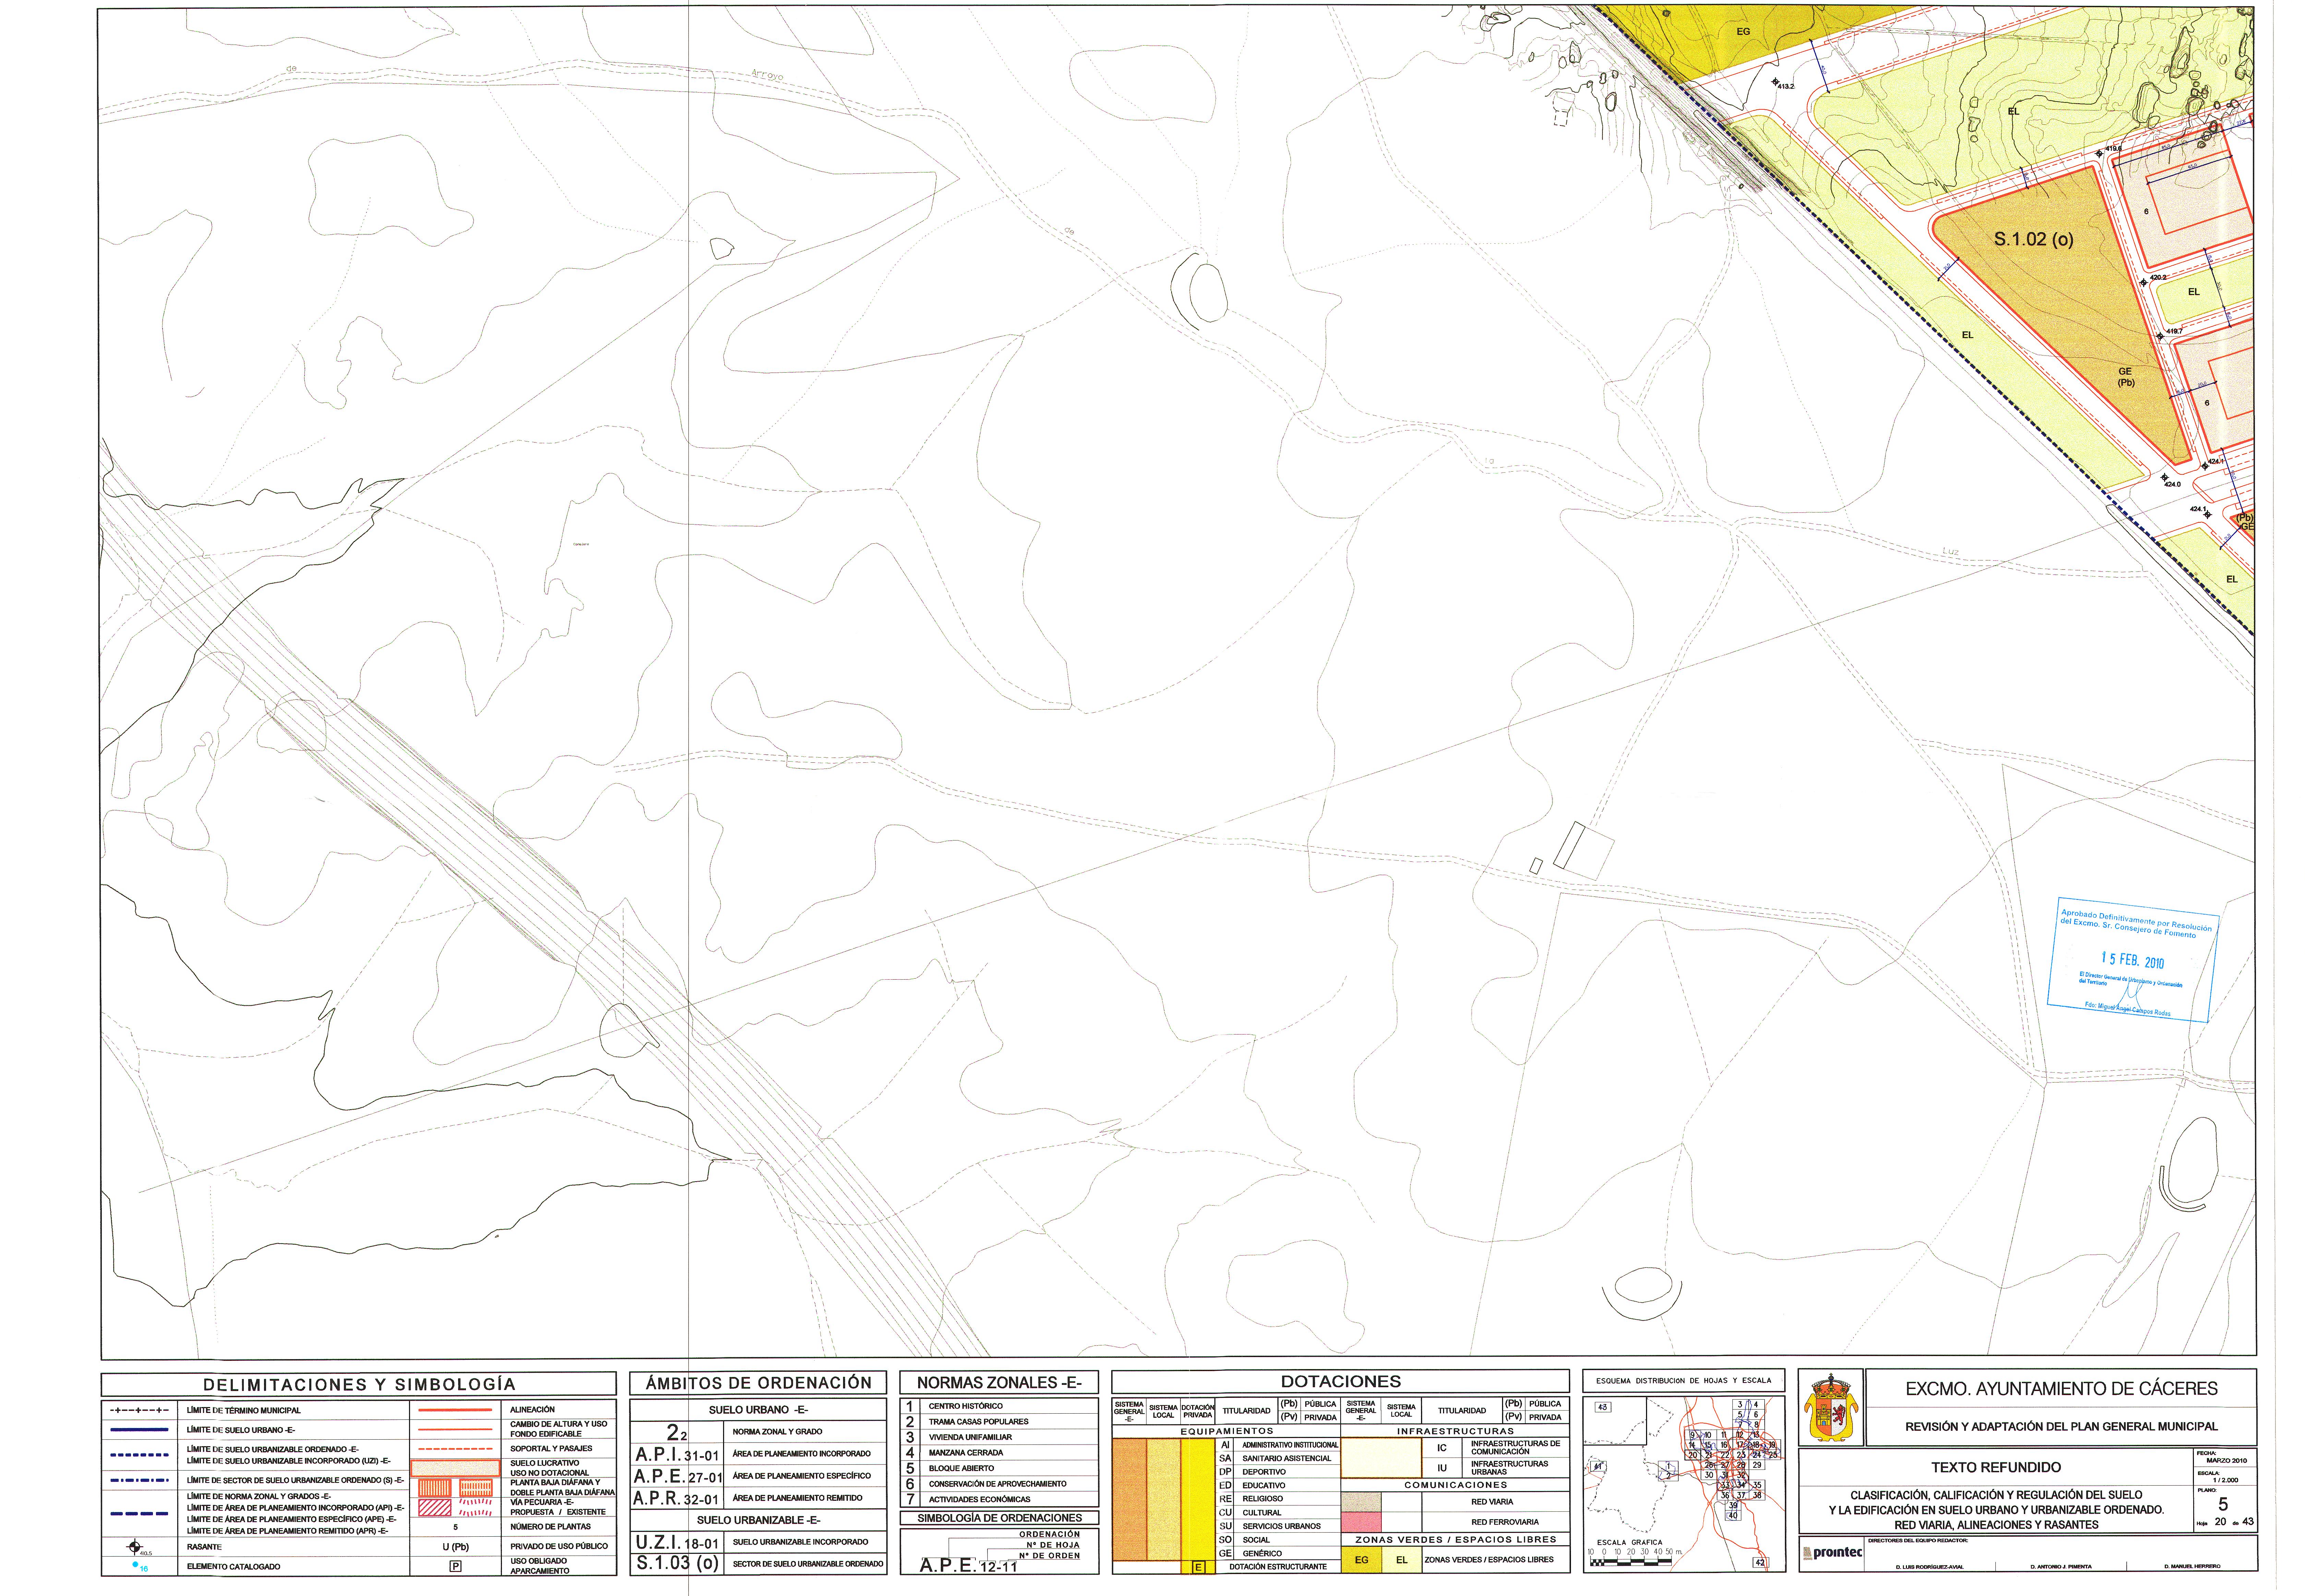Viewport: 2305px width, 1596px height.
Task: Click sheet 43 in the distribution scheme
Action: (1602, 1407)
